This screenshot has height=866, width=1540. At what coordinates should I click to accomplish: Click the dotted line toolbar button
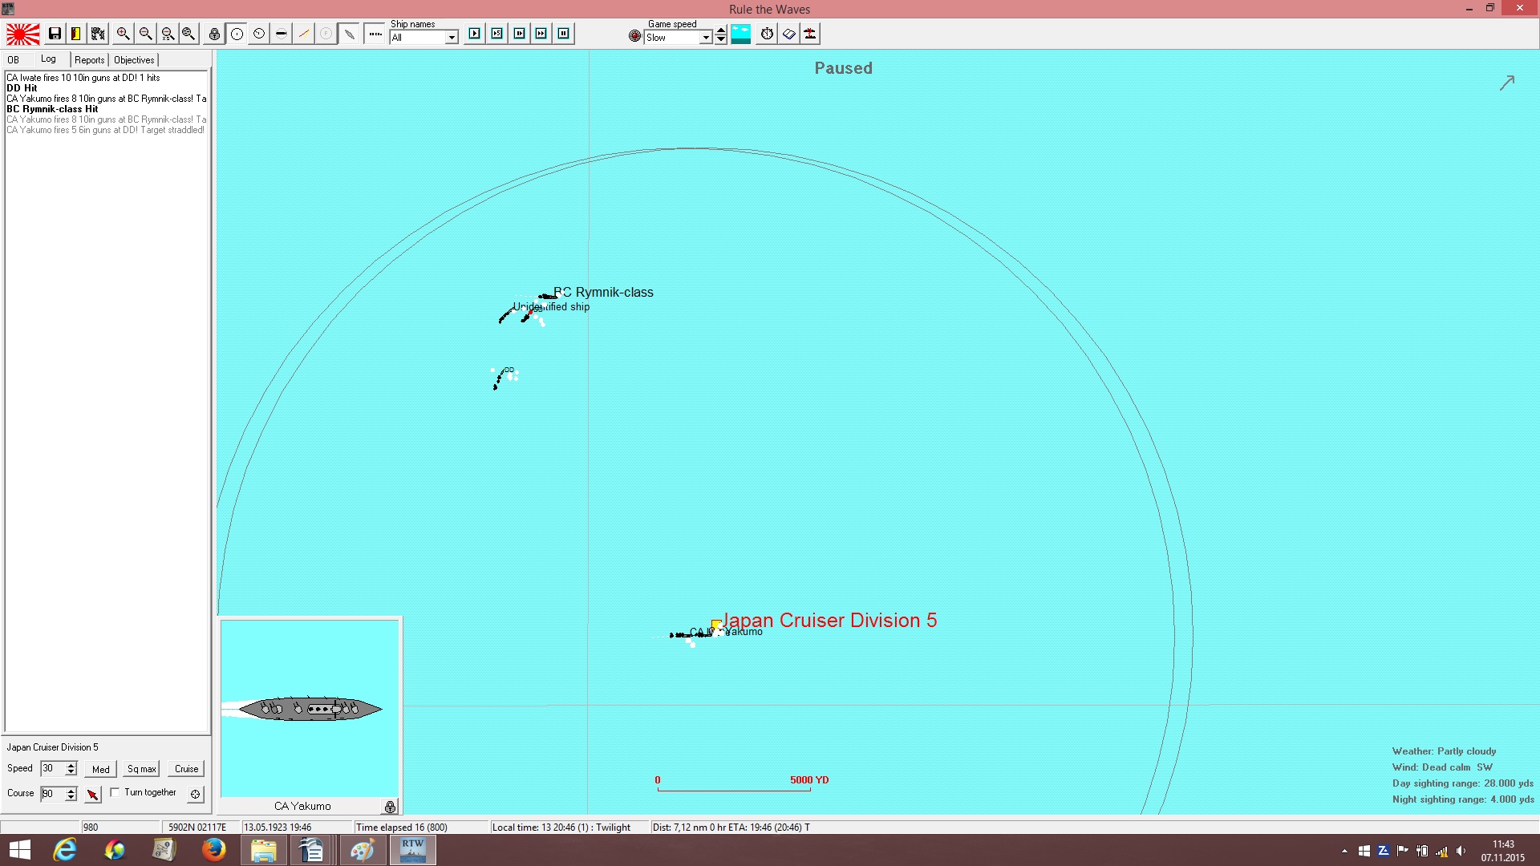click(x=375, y=34)
